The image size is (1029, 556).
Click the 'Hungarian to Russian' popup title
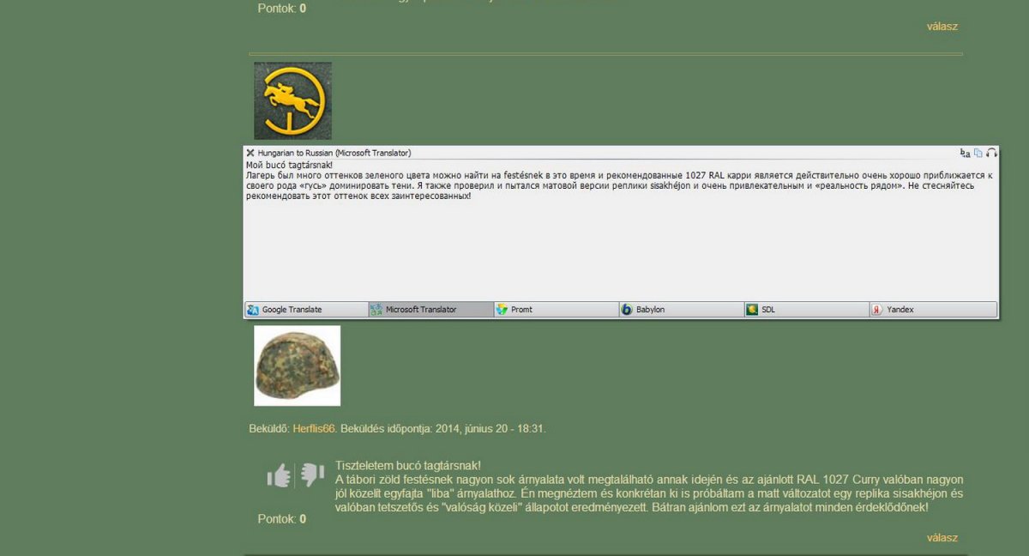point(334,153)
